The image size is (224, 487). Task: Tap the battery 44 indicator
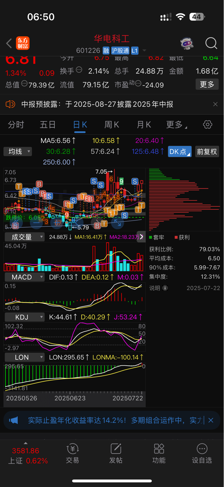[197, 17]
